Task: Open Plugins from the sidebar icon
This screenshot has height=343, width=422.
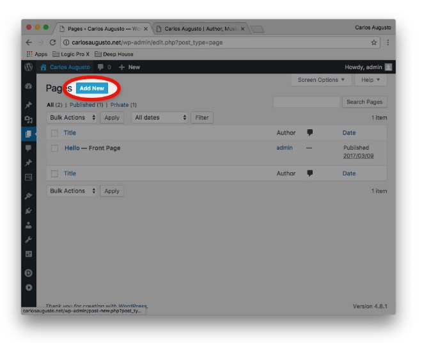Action: coord(28,210)
